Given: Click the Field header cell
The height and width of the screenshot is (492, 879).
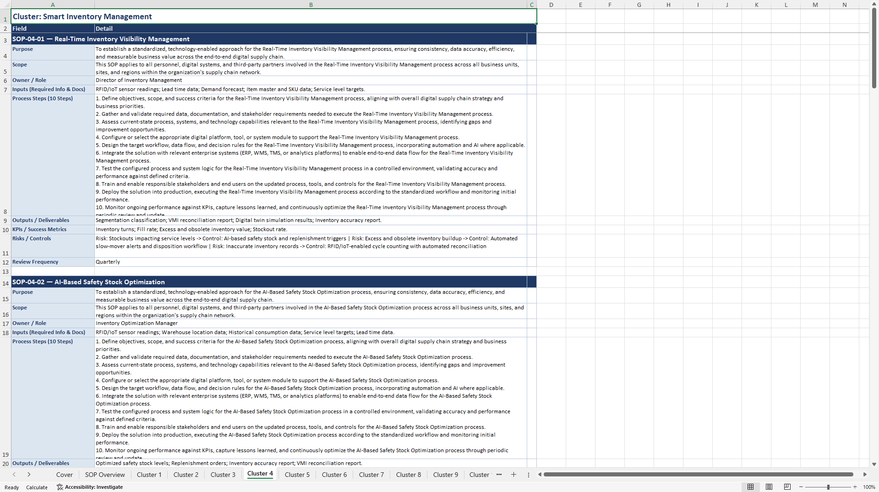Looking at the screenshot, I should tap(53, 28).
